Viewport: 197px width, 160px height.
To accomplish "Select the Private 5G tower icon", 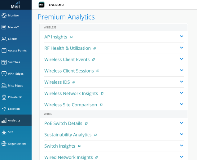I will (x=4, y=97).
